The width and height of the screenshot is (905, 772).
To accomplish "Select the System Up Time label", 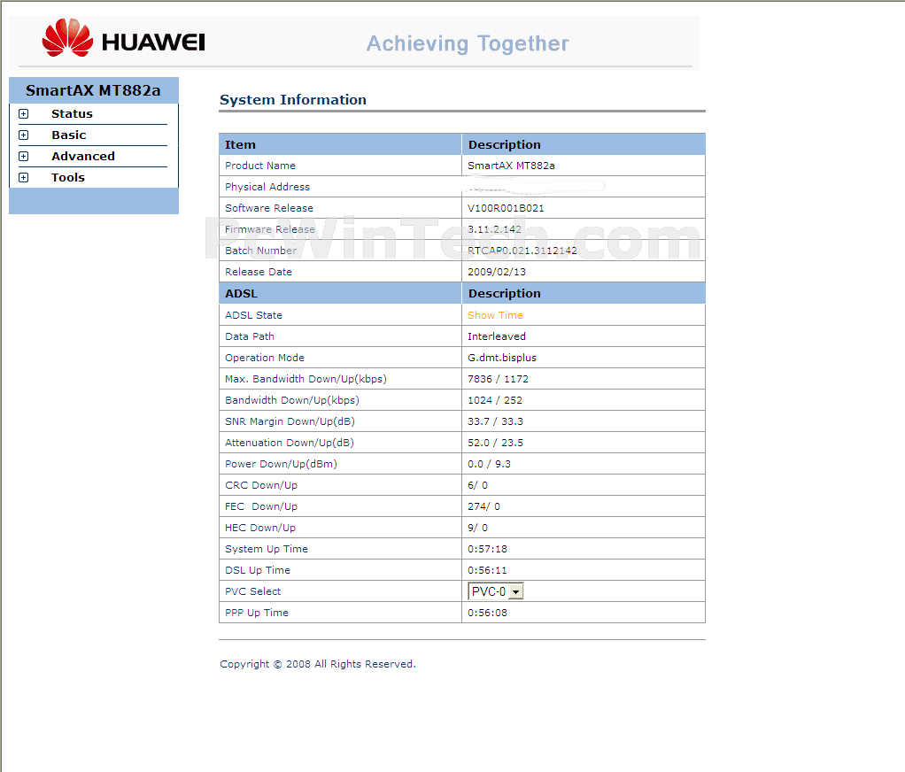I will (x=267, y=549).
